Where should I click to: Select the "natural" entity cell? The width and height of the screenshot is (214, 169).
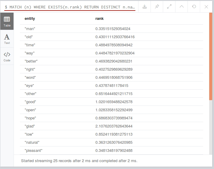tap(32, 143)
